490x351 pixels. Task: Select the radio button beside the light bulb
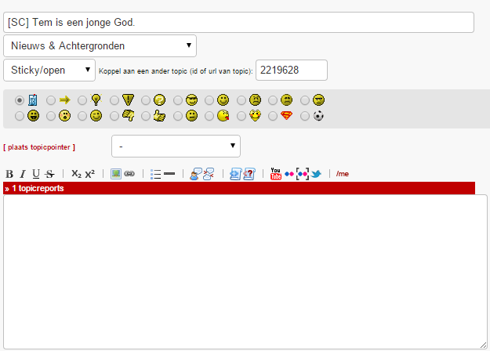click(82, 100)
